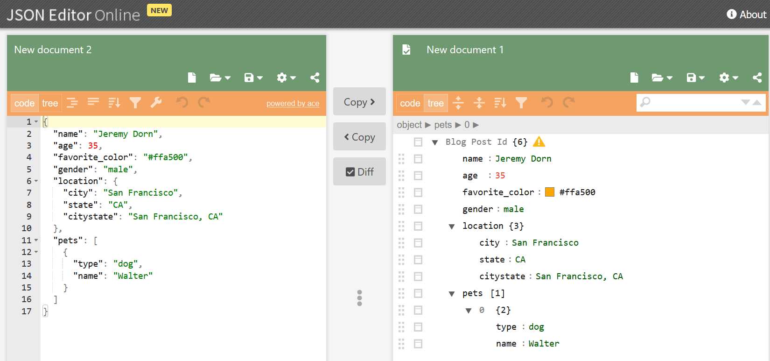Switch right panel to code mode

(x=410, y=103)
